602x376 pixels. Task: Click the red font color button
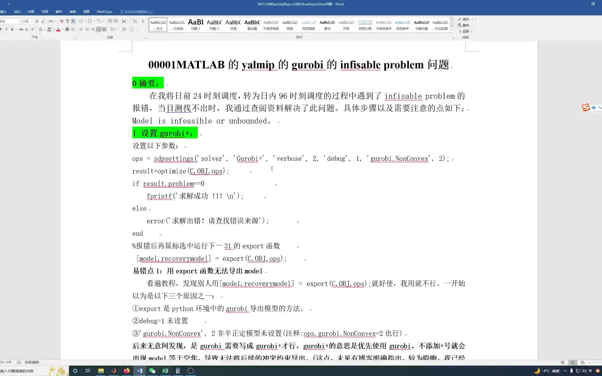point(58,29)
